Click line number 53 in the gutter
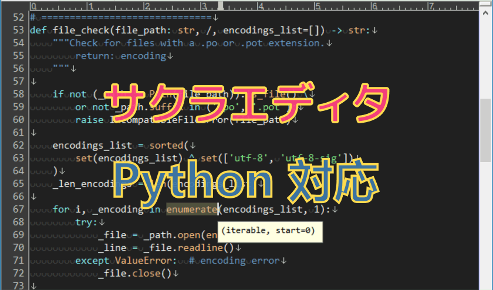Image resolution: width=493 pixels, height=290 pixels. 19,30
